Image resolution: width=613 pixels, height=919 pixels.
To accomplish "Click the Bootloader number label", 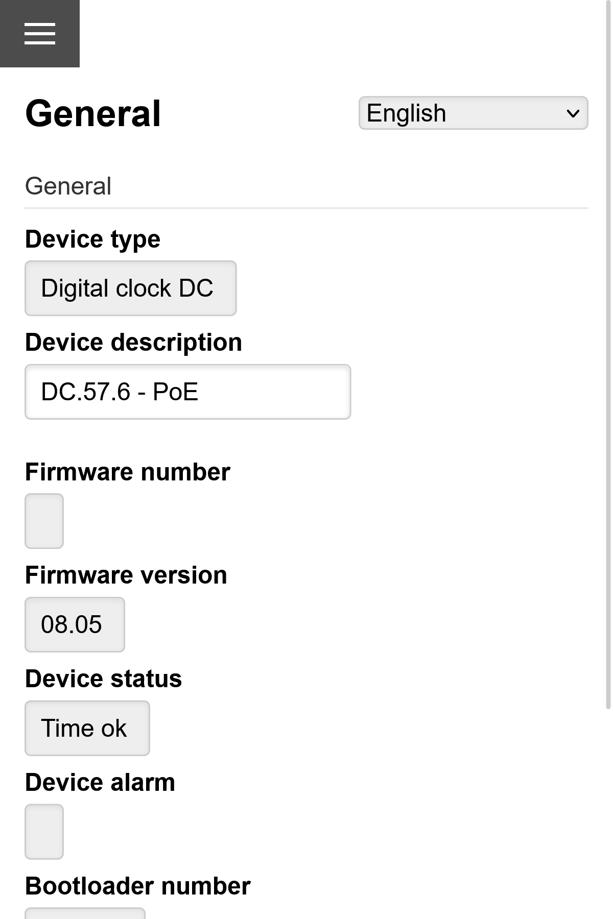I will tap(137, 885).
